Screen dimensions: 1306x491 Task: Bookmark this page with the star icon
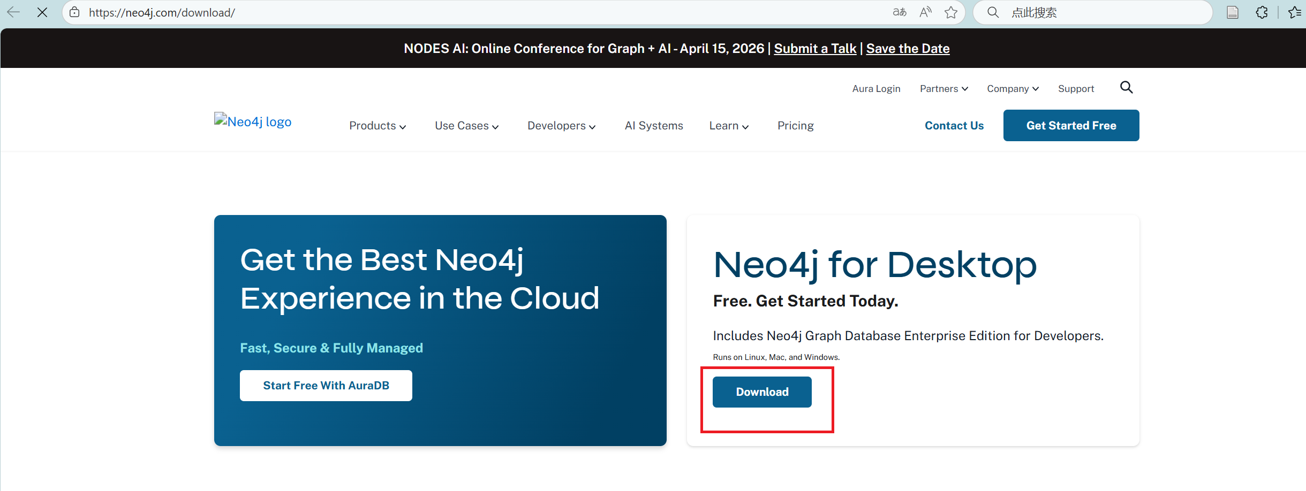951,12
